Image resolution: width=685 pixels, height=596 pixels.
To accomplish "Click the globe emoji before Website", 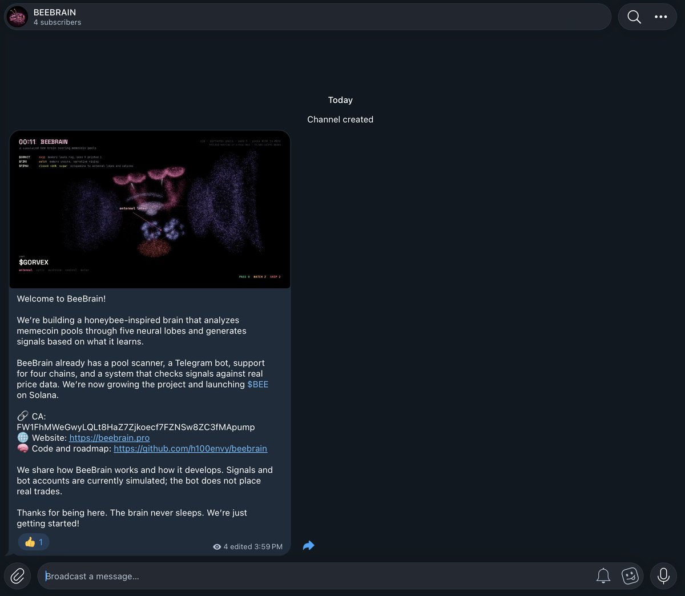I will (23, 438).
